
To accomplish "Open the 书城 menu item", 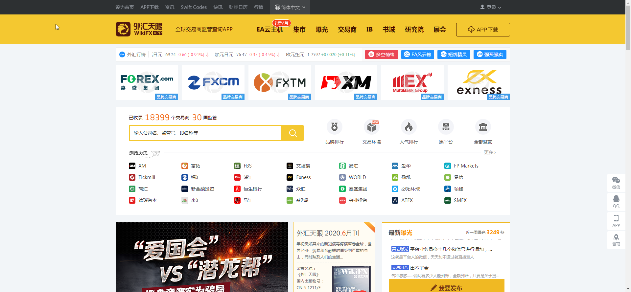I will (x=389, y=30).
